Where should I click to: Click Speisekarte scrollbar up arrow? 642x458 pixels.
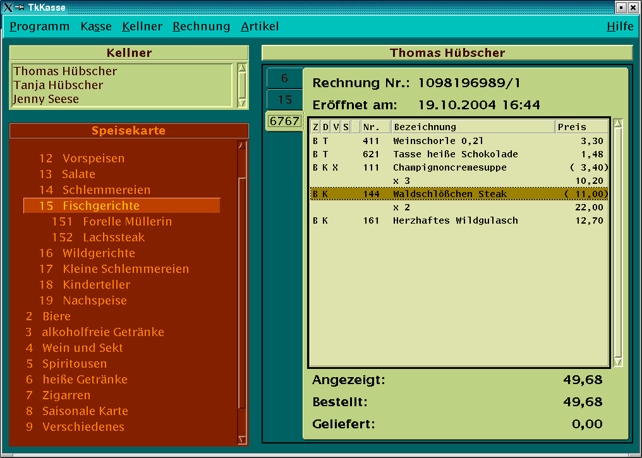tap(241, 145)
